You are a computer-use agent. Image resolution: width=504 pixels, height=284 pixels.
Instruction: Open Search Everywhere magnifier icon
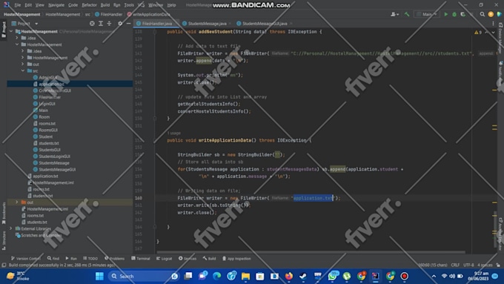(x=483, y=14)
